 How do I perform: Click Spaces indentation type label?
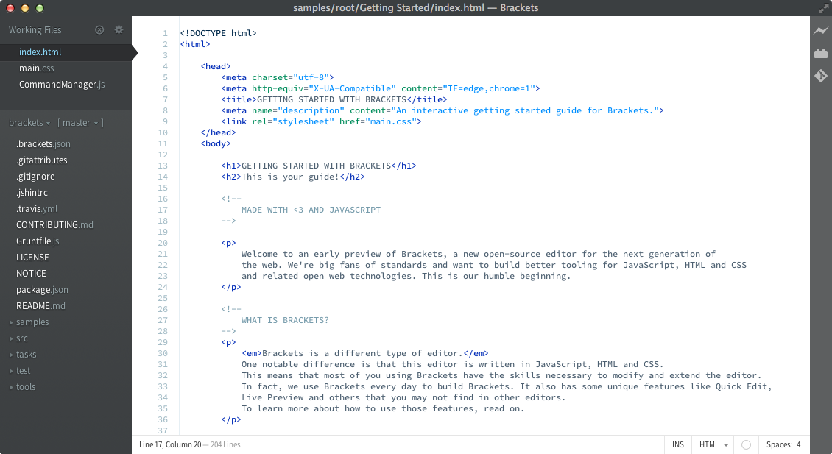pyautogui.click(x=778, y=444)
